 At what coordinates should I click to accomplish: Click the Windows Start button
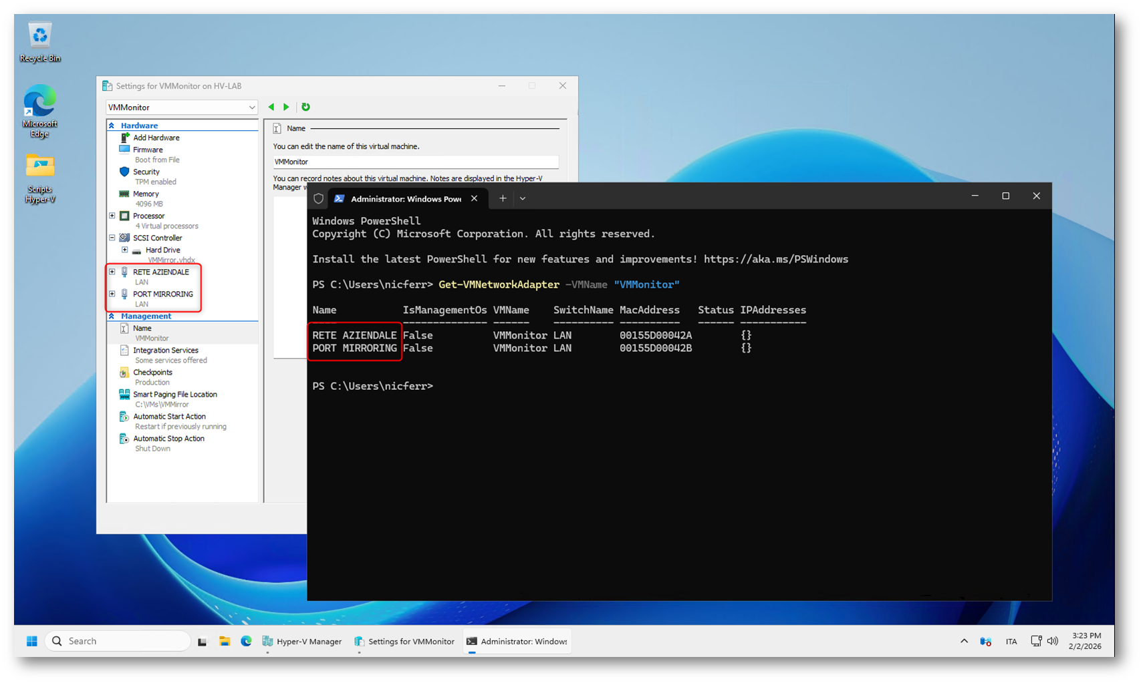click(31, 641)
